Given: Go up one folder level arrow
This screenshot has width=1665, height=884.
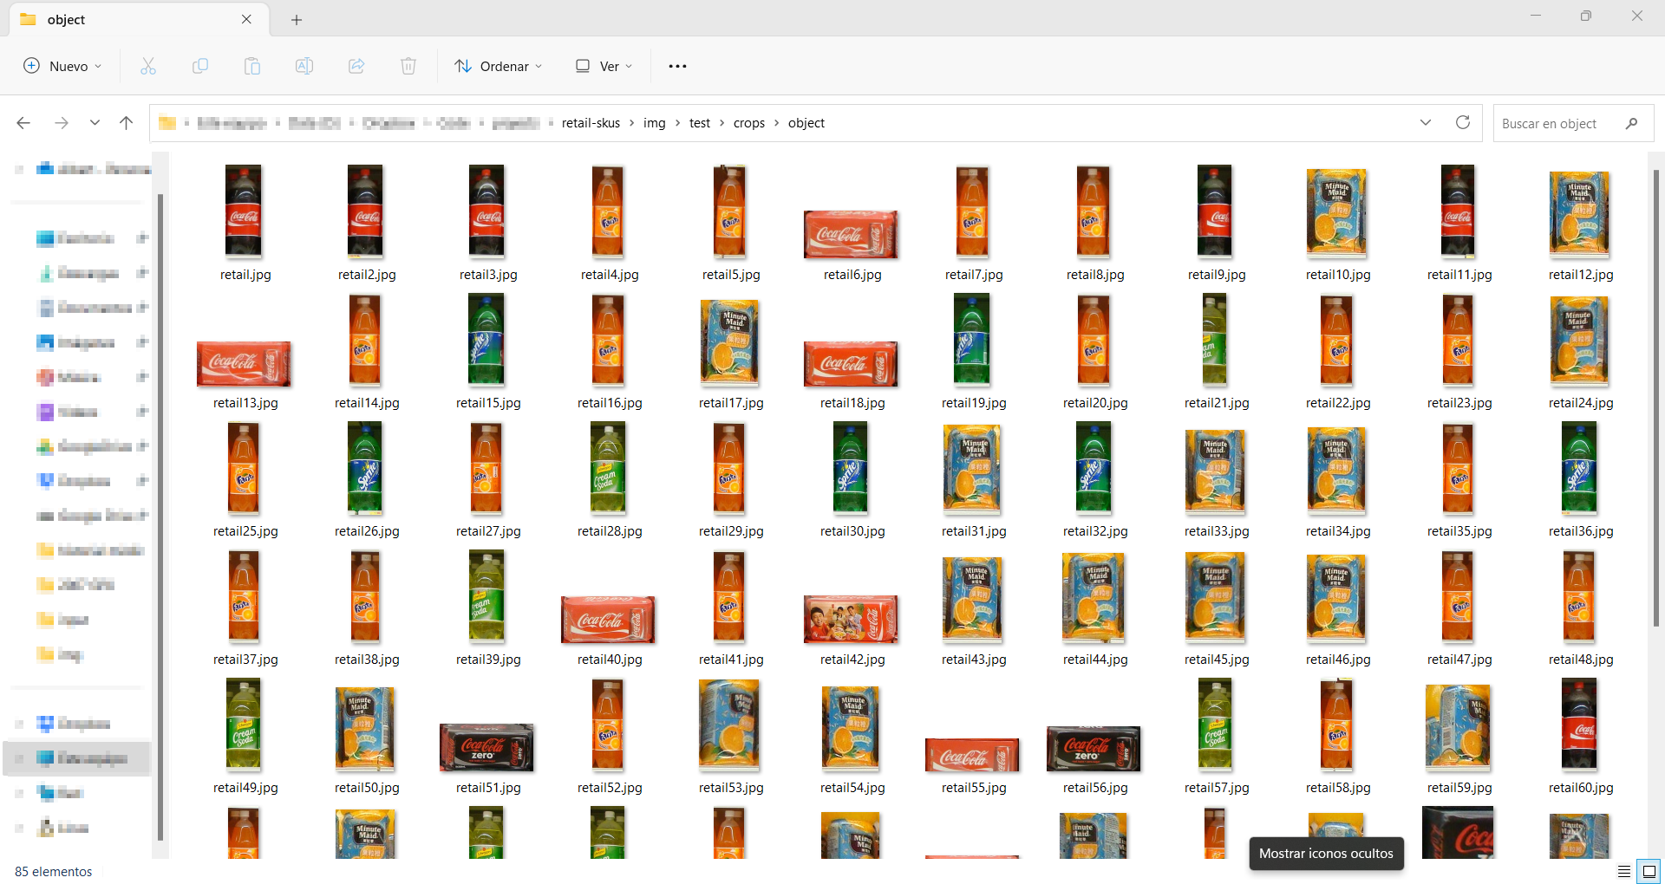Looking at the screenshot, I should [126, 123].
